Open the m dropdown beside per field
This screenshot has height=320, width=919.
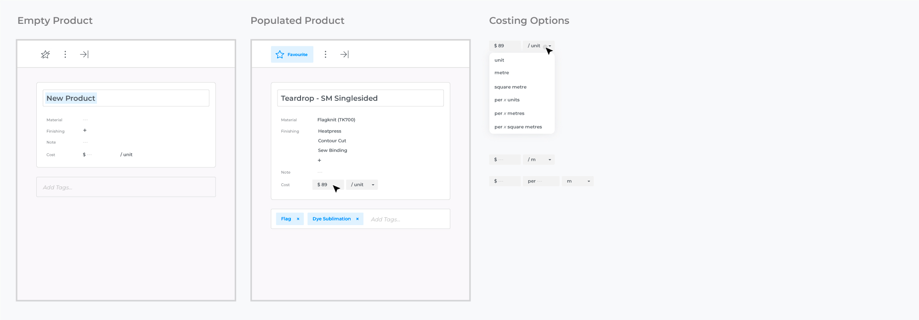(x=578, y=182)
